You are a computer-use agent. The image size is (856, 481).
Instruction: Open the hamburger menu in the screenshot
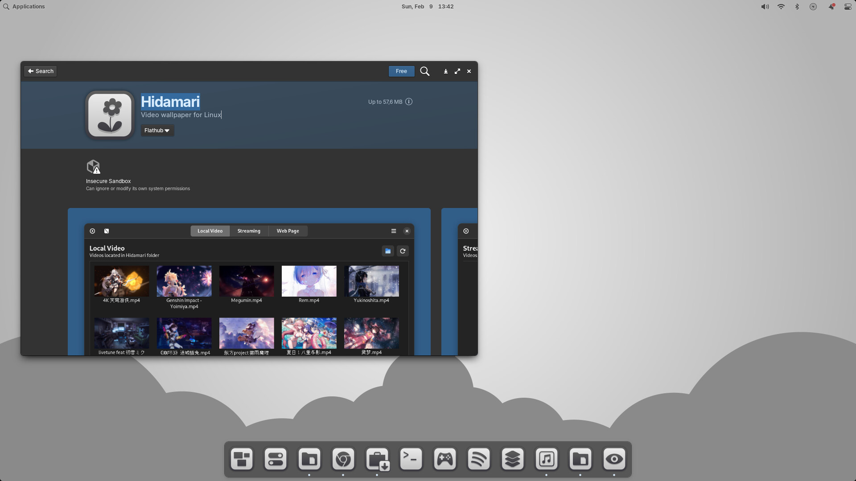pos(394,231)
